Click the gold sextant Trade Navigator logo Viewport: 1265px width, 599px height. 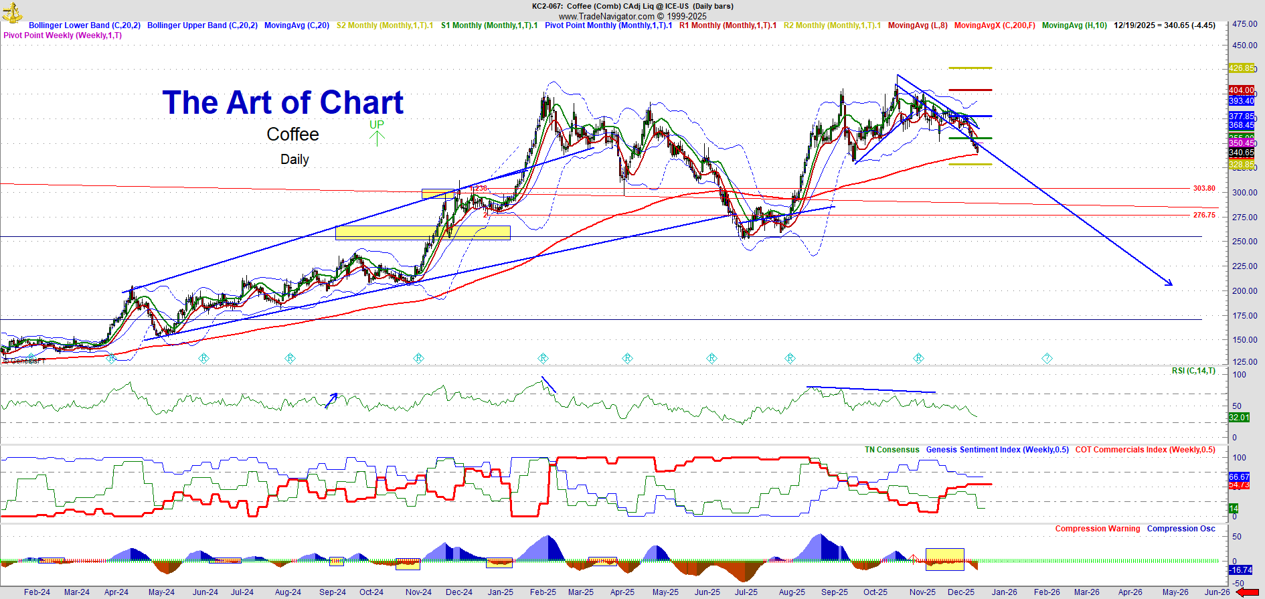(x=13, y=11)
